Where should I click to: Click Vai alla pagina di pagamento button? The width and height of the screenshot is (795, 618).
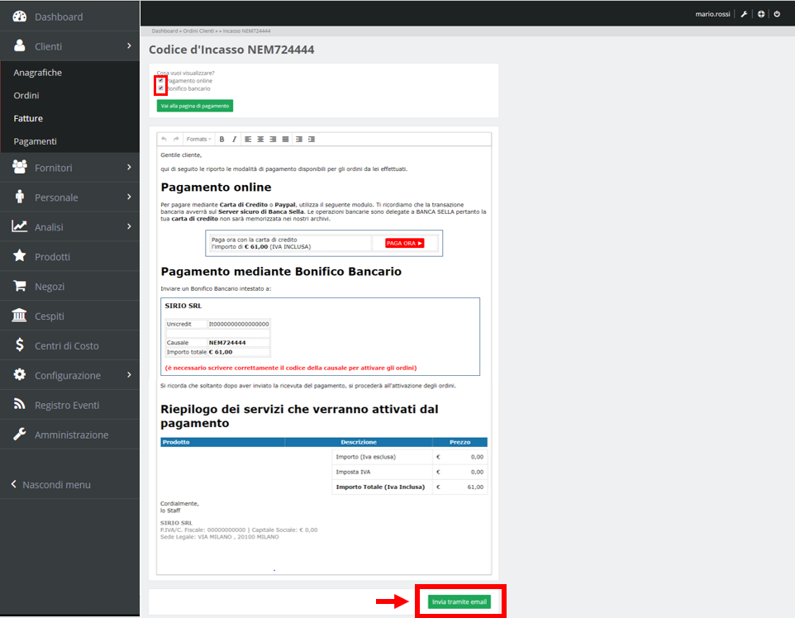(x=195, y=106)
